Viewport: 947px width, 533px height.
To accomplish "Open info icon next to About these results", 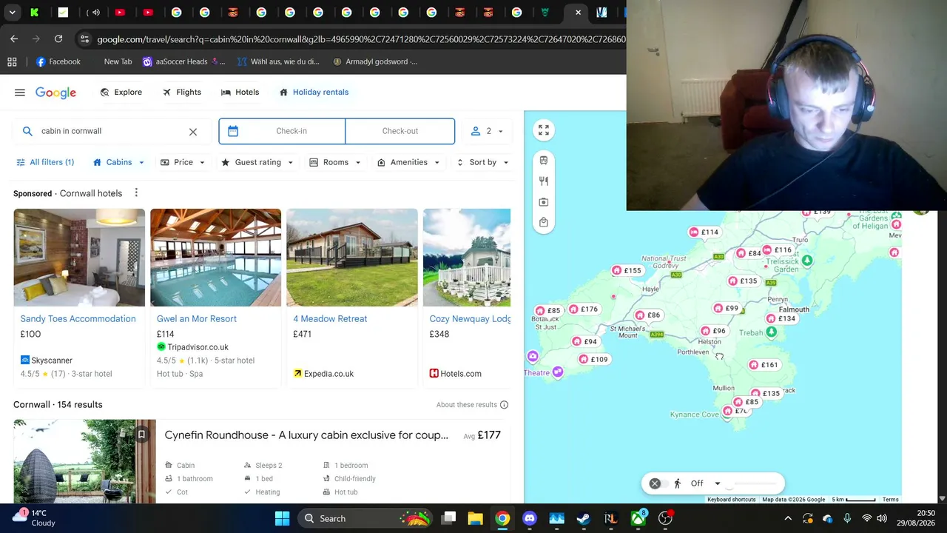I will (x=504, y=405).
